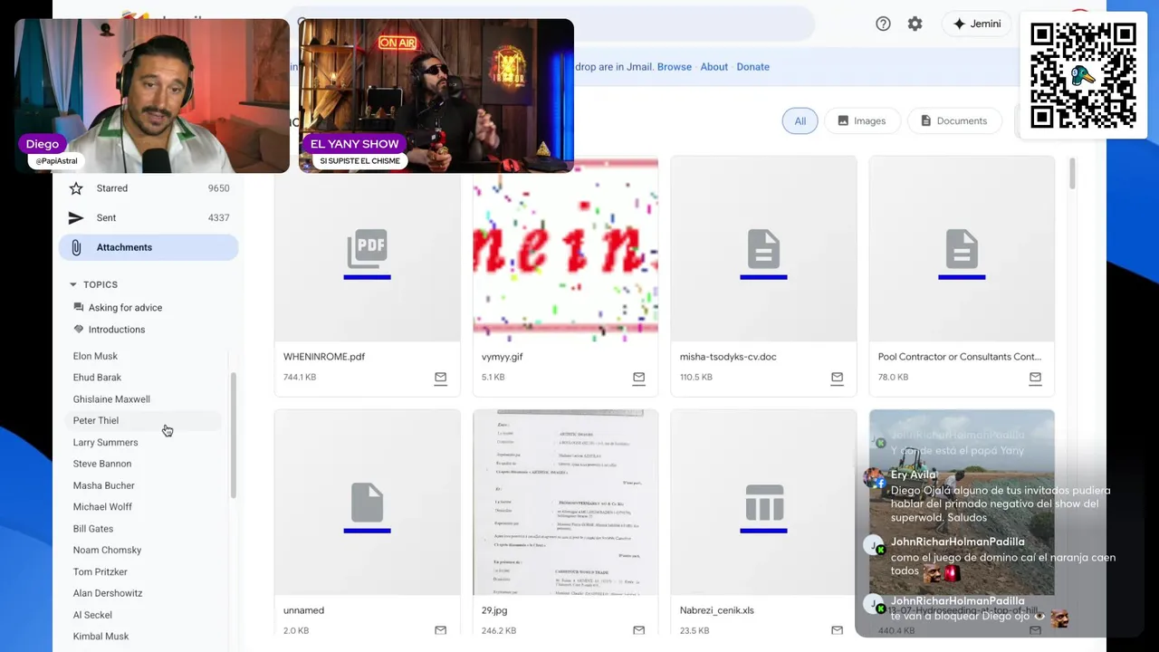This screenshot has width=1159, height=652.
Task: Select Elon Musk in people list
Action: tap(95, 356)
